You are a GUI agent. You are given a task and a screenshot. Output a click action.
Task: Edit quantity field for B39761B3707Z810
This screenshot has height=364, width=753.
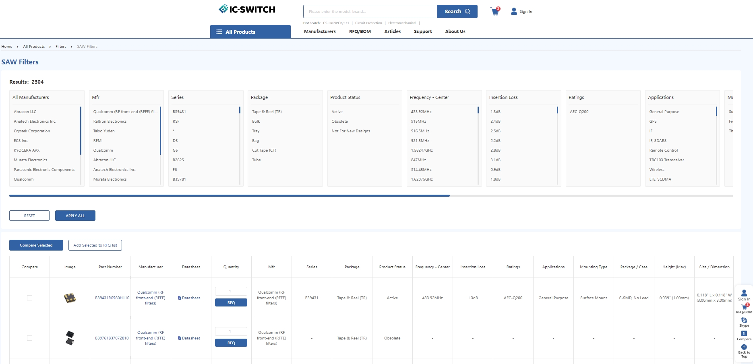coord(231,331)
